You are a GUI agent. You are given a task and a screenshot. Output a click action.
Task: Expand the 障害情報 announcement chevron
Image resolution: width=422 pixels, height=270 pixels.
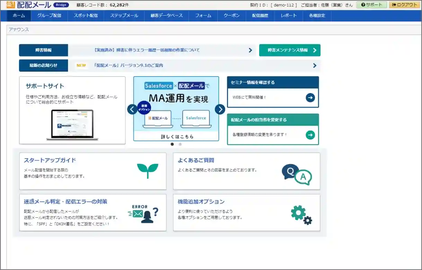[x=250, y=50]
